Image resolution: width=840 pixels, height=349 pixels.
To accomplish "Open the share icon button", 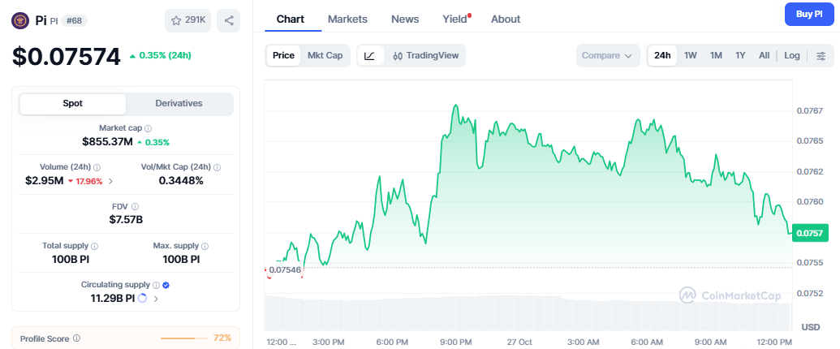I will click(229, 21).
